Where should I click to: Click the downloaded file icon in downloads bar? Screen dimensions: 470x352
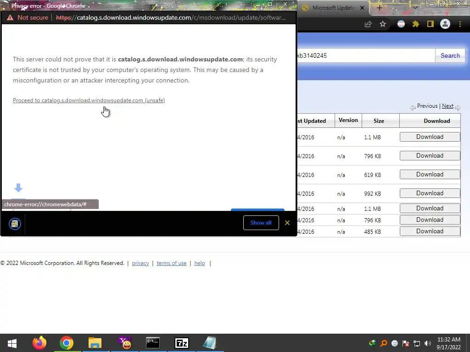click(15, 224)
